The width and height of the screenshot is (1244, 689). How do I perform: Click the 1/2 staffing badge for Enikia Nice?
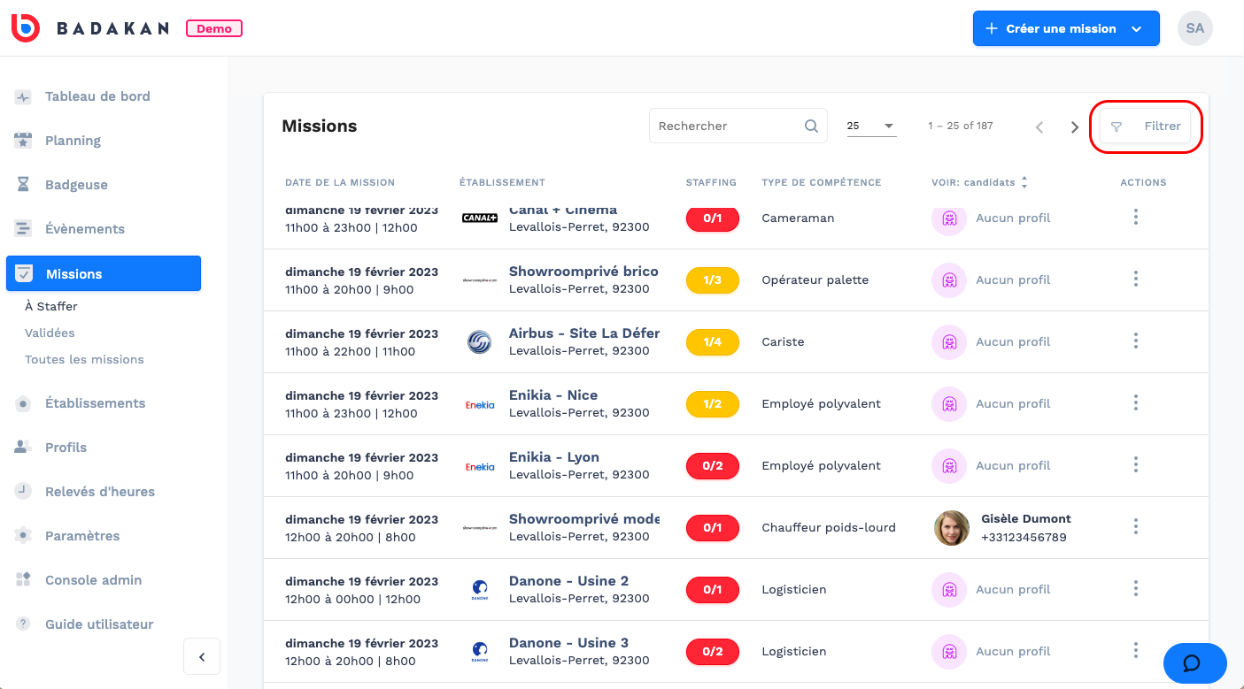pos(713,404)
